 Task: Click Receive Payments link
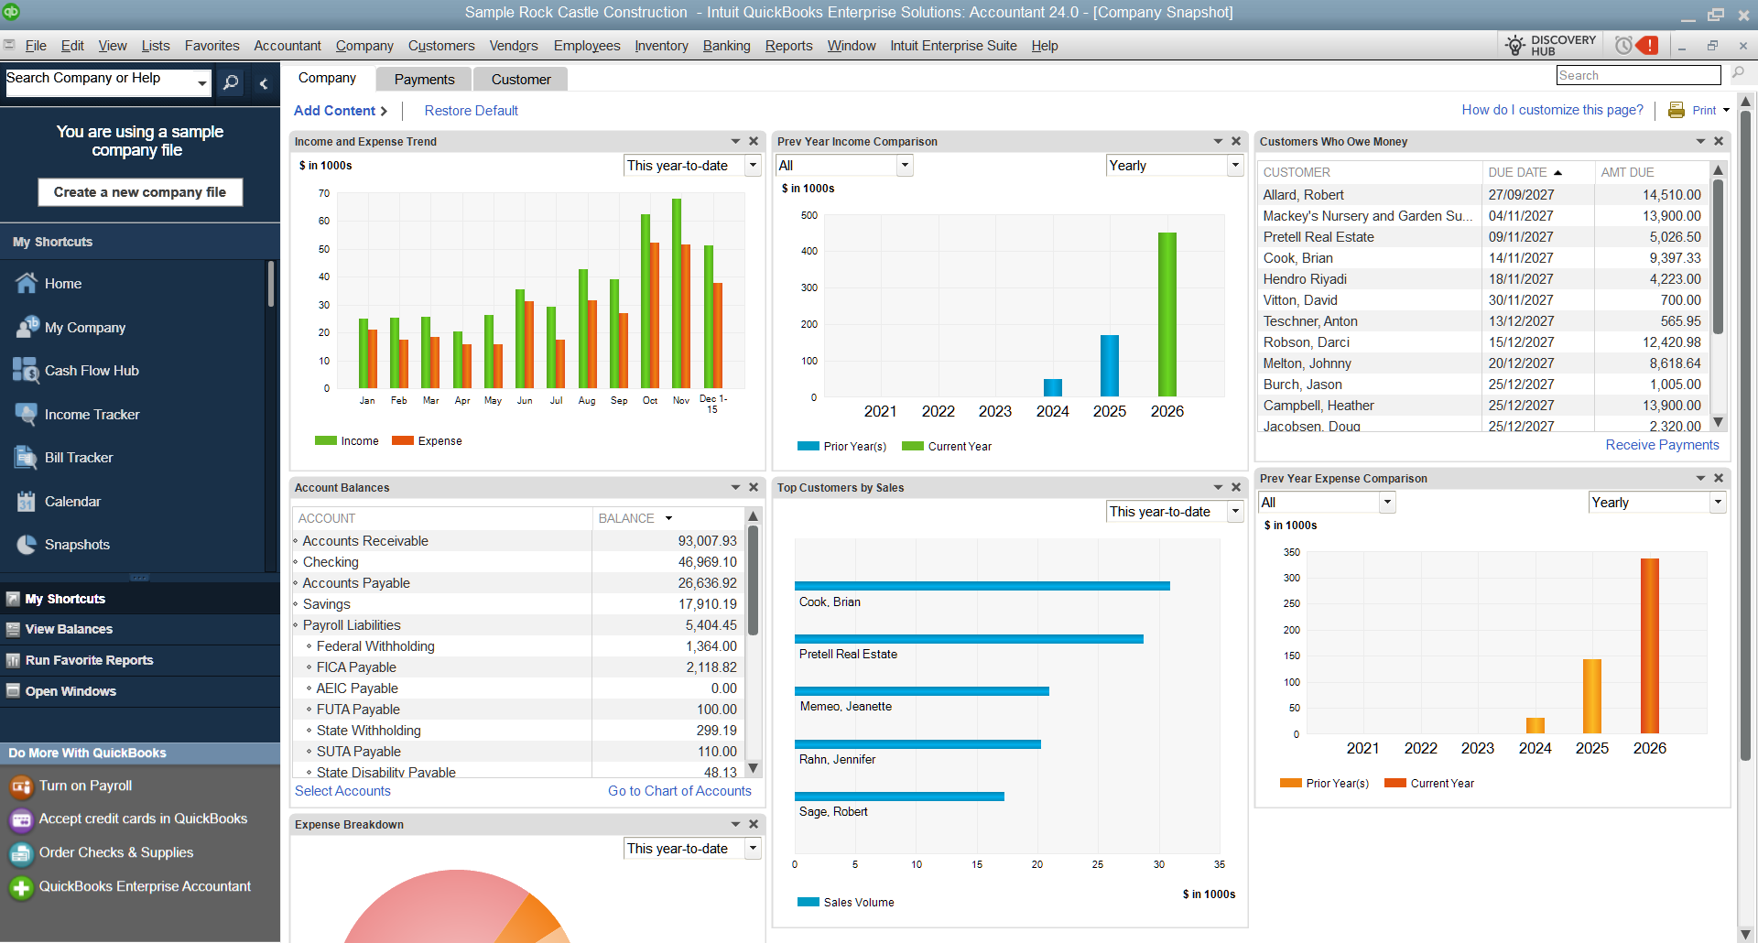(1662, 445)
